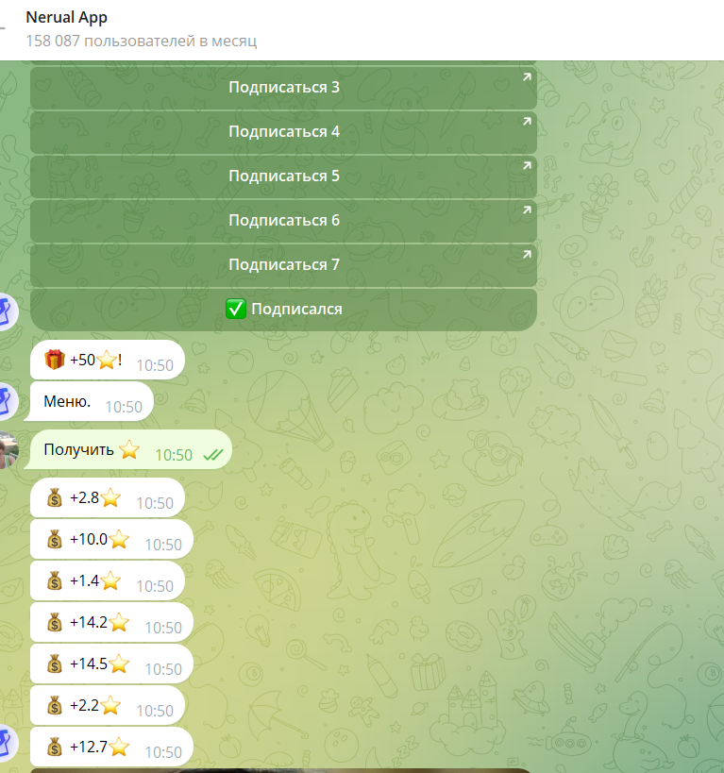
Task: Click the gift emoji in +50 message
Action: pyautogui.click(x=55, y=360)
